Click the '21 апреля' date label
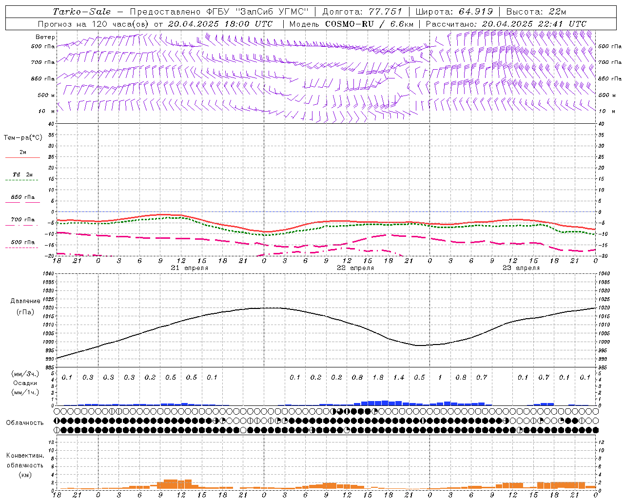Viewport: 624px width, 499px height. click(x=190, y=268)
